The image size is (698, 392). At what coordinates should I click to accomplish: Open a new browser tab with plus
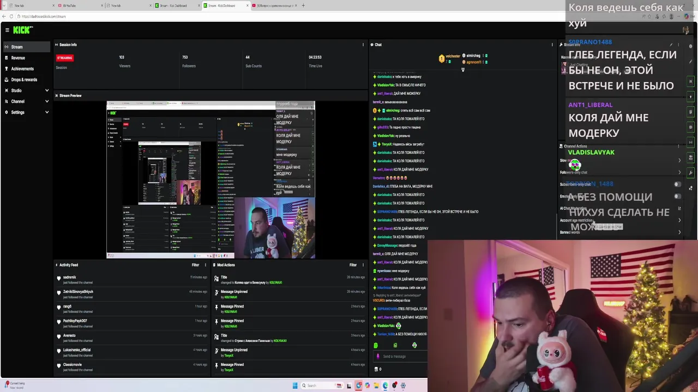point(303,5)
